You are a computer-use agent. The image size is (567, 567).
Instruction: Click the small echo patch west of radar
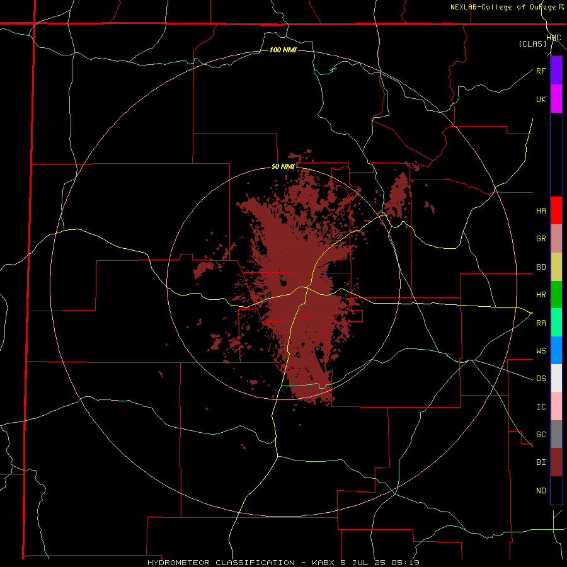(203, 270)
